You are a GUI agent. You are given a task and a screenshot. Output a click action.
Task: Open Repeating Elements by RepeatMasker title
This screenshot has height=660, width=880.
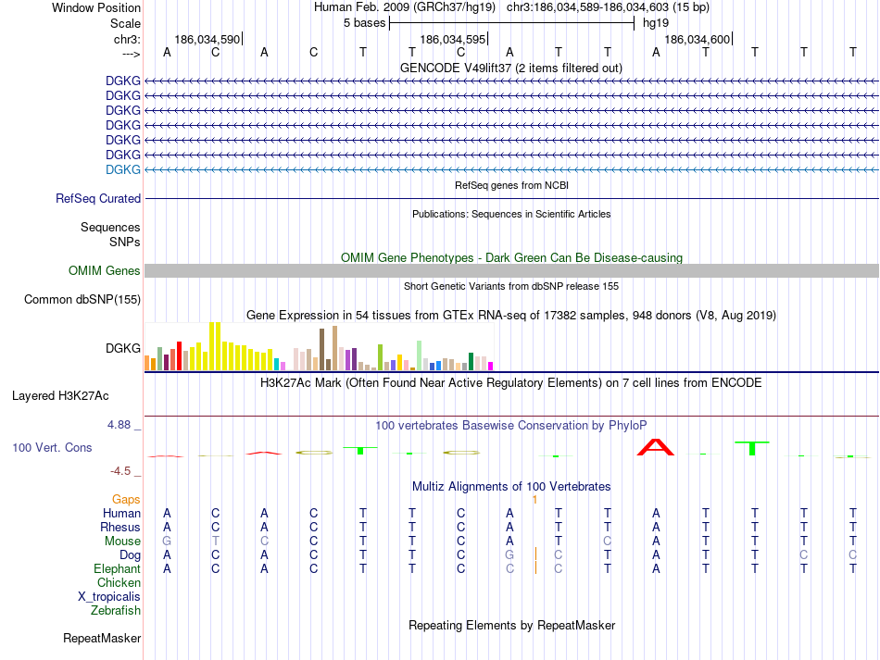511,625
